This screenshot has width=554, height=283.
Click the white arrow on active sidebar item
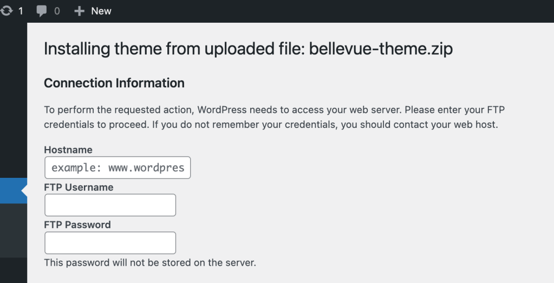coord(24,191)
